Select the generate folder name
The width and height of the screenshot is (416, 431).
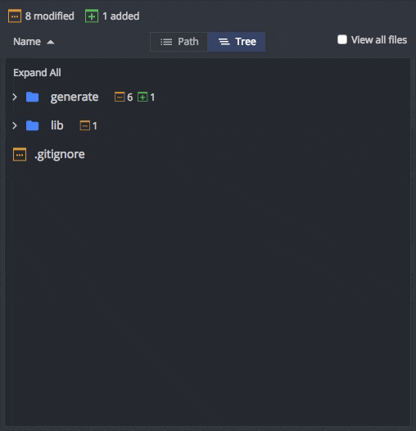coord(75,97)
